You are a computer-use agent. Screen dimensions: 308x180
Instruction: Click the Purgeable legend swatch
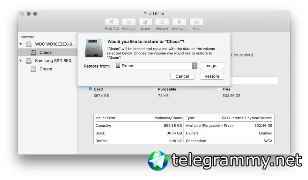pyautogui.click(x=155, y=89)
